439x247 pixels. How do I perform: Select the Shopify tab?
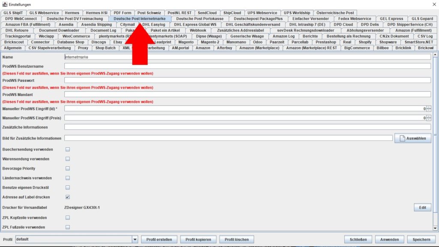click(365, 42)
